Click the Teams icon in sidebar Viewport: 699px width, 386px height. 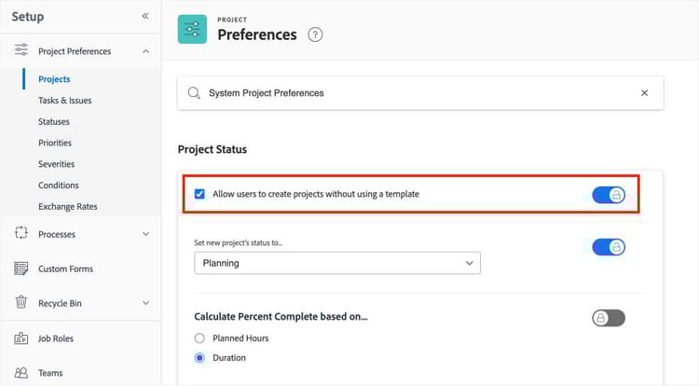(21, 372)
